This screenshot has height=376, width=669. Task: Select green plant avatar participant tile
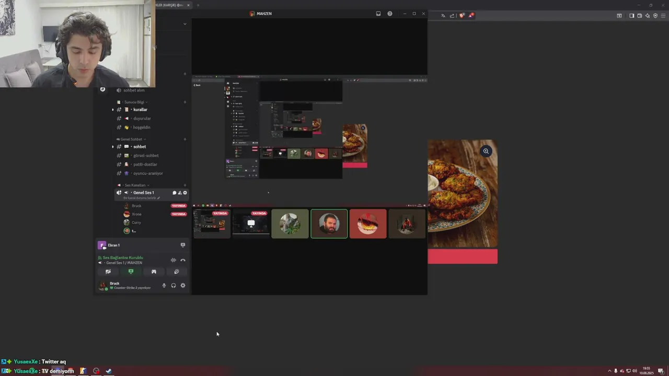tap(290, 224)
